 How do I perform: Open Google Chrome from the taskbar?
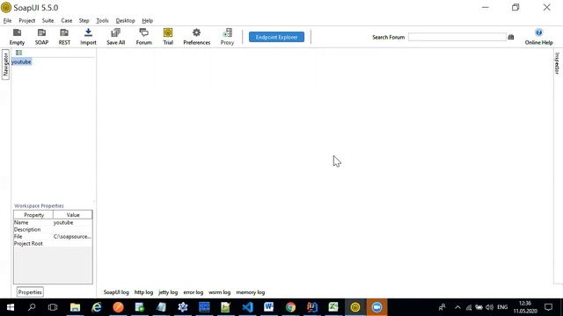pyautogui.click(x=290, y=307)
